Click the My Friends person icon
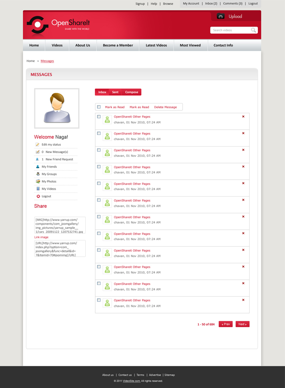 coord(38,167)
